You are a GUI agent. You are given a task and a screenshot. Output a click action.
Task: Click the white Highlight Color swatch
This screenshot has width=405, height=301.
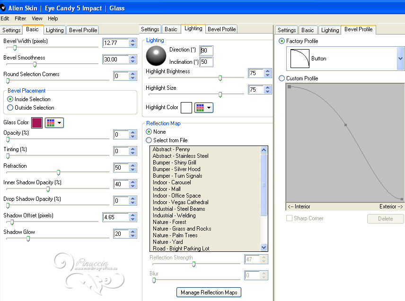click(x=186, y=108)
